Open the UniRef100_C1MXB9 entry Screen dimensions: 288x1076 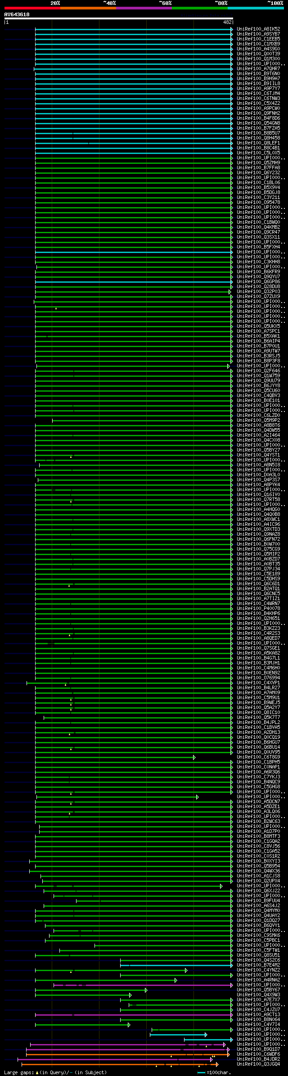(258, 44)
